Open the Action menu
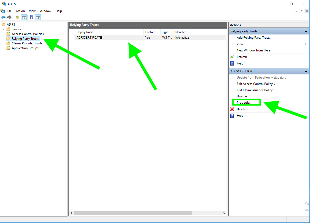The image size is (310, 223). pos(20,11)
